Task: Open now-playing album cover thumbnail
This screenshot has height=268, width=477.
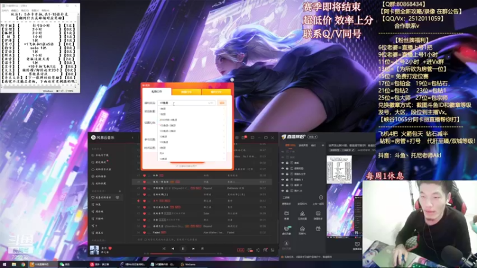Action: tap(94, 250)
